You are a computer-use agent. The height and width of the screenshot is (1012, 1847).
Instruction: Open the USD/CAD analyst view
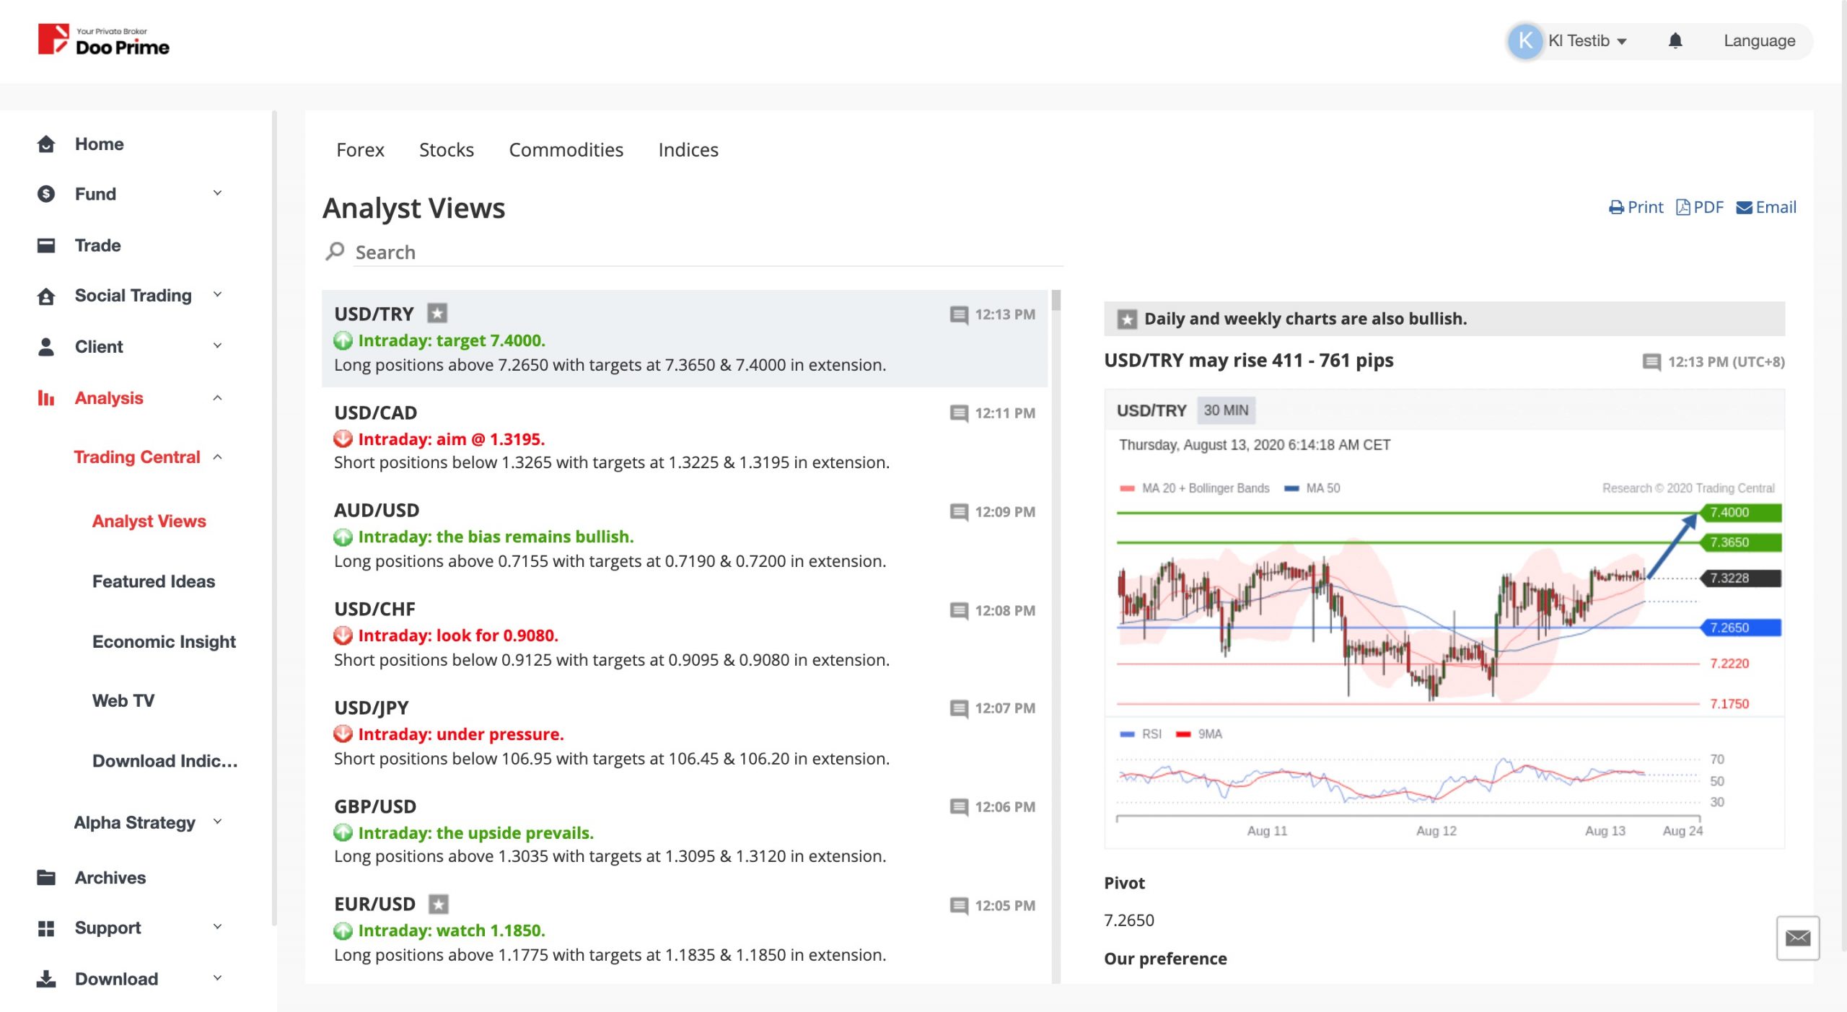point(684,438)
